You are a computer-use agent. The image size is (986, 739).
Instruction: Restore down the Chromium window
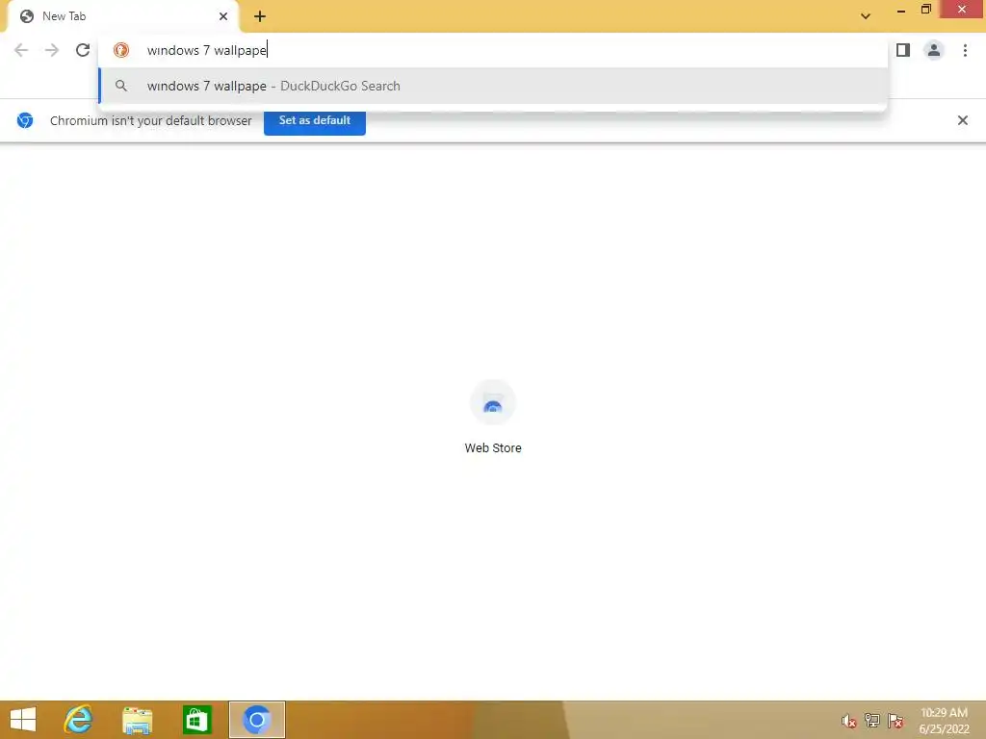point(925,10)
